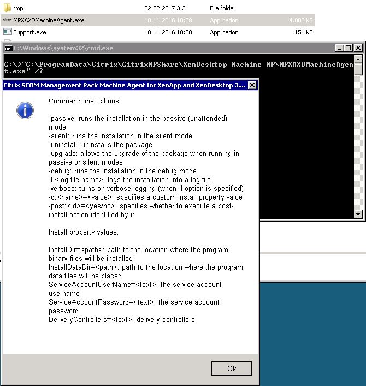Click the '-d:<name>=<value>' option line
This screenshot has width=366, height=386.
(145, 197)
